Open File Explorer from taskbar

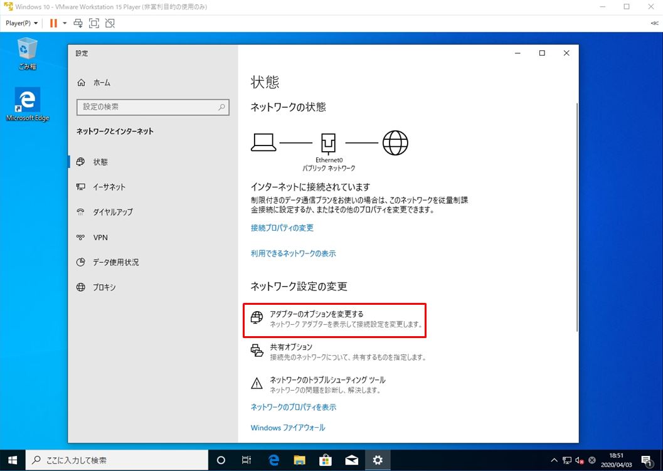[299, 460]
